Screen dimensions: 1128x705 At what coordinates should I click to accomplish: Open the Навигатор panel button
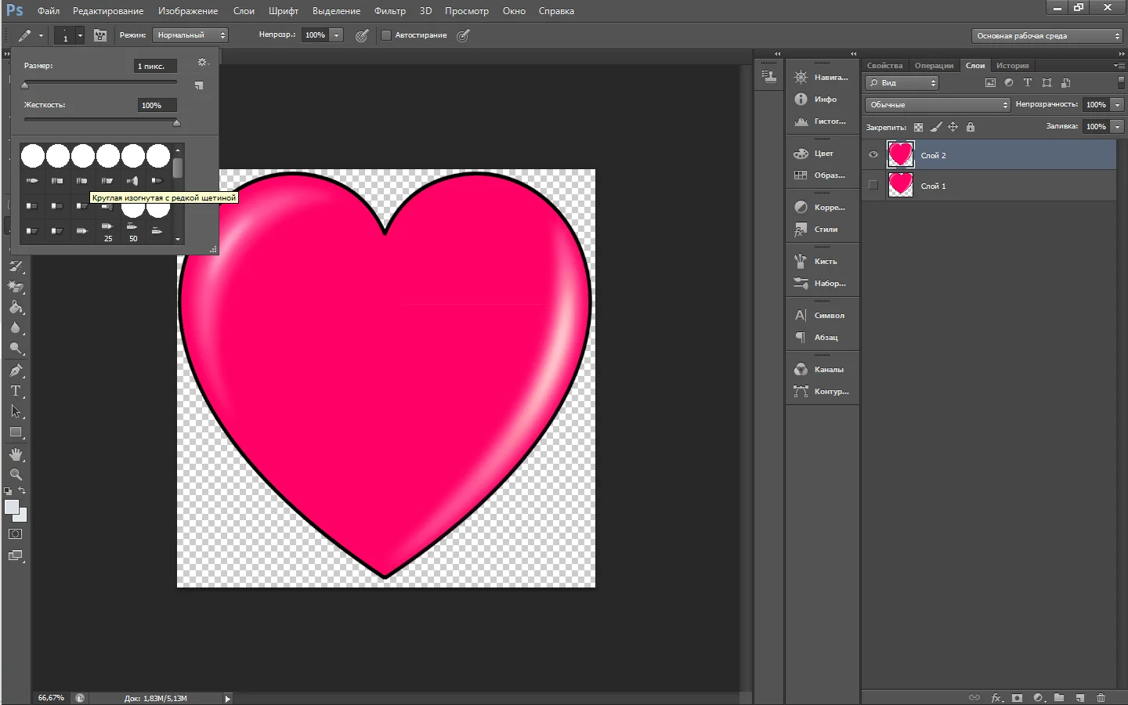pyautogui.click(x=822, y=78)
